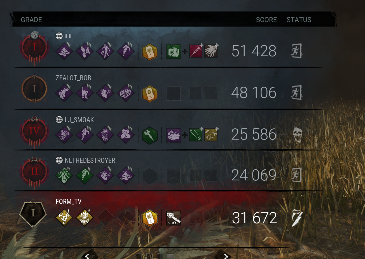The width and height of the screenshot is (365, 259).
Task: Click the purple toolbox item icon
Action: (174, 135)
